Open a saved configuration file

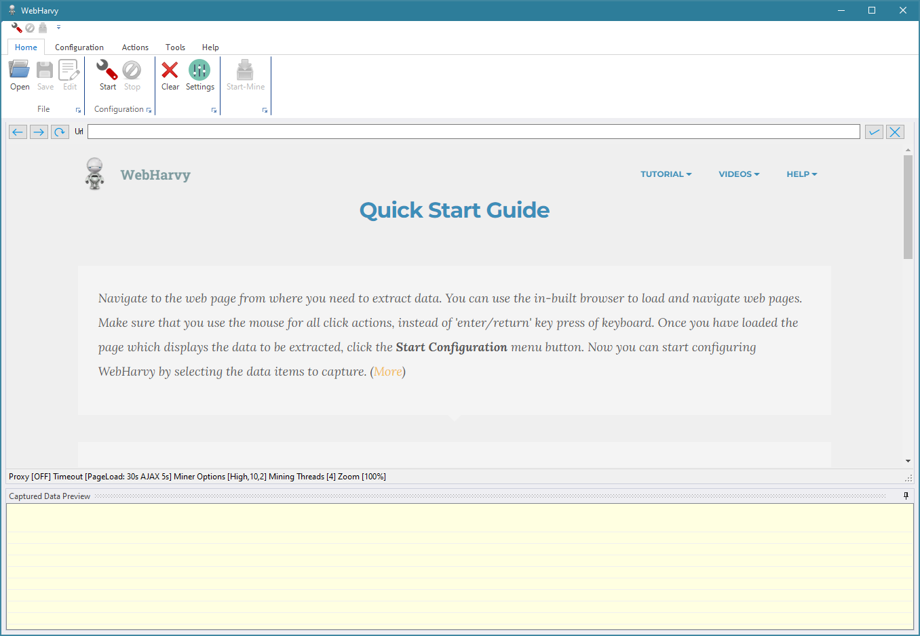[x=20, y=75]
